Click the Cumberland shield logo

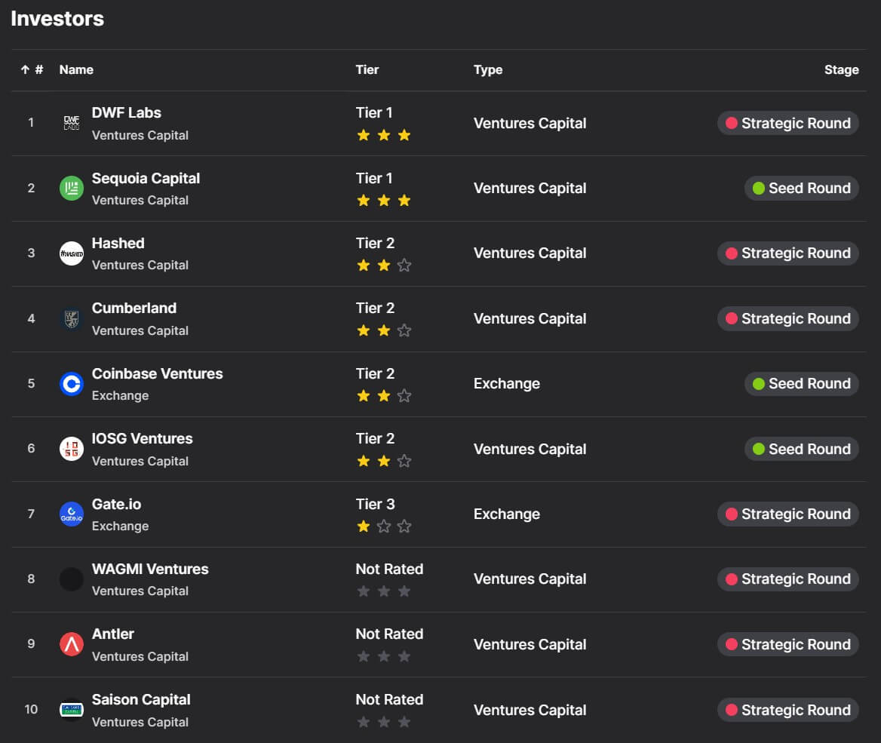pos(72,318)
